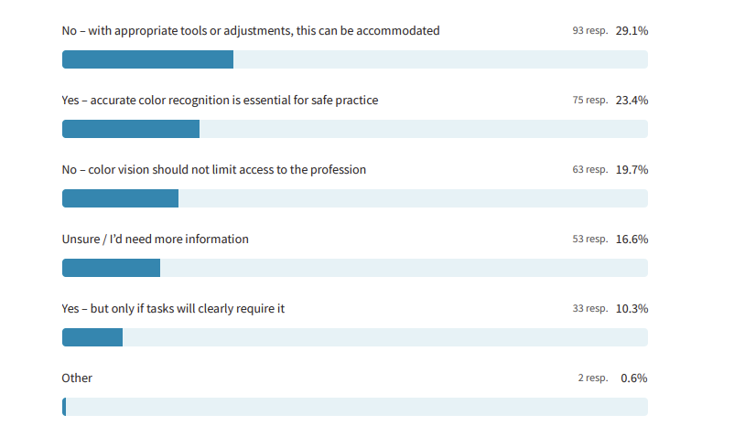Click the 23.4% percentage value
Screen dimensions: 745x447
coord(632,101)
